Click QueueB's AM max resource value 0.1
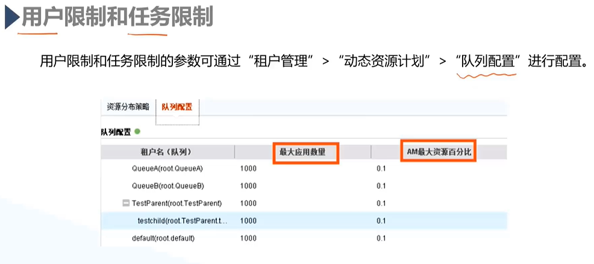This screenshot has width=594, height=264. coord(381,186)
